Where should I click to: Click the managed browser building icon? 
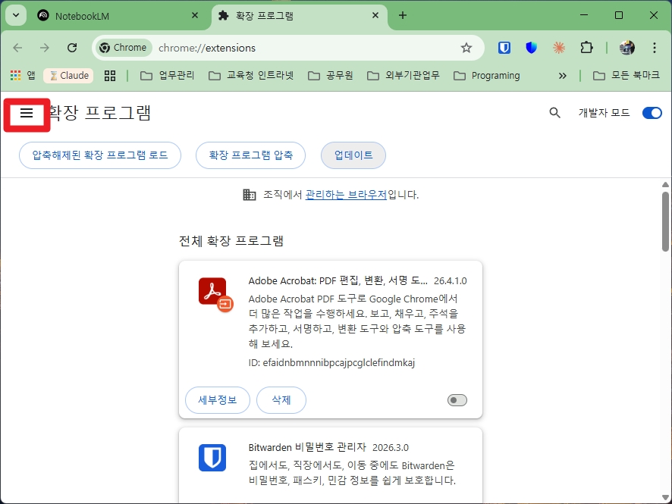pyautogui.click(x=250, y=195)
